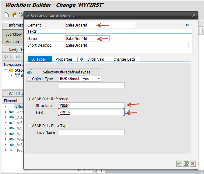Select ABAP Dict. Reference radio button
Image resolution: width=204 pixels, height=174 pixels.
point(30,99)
